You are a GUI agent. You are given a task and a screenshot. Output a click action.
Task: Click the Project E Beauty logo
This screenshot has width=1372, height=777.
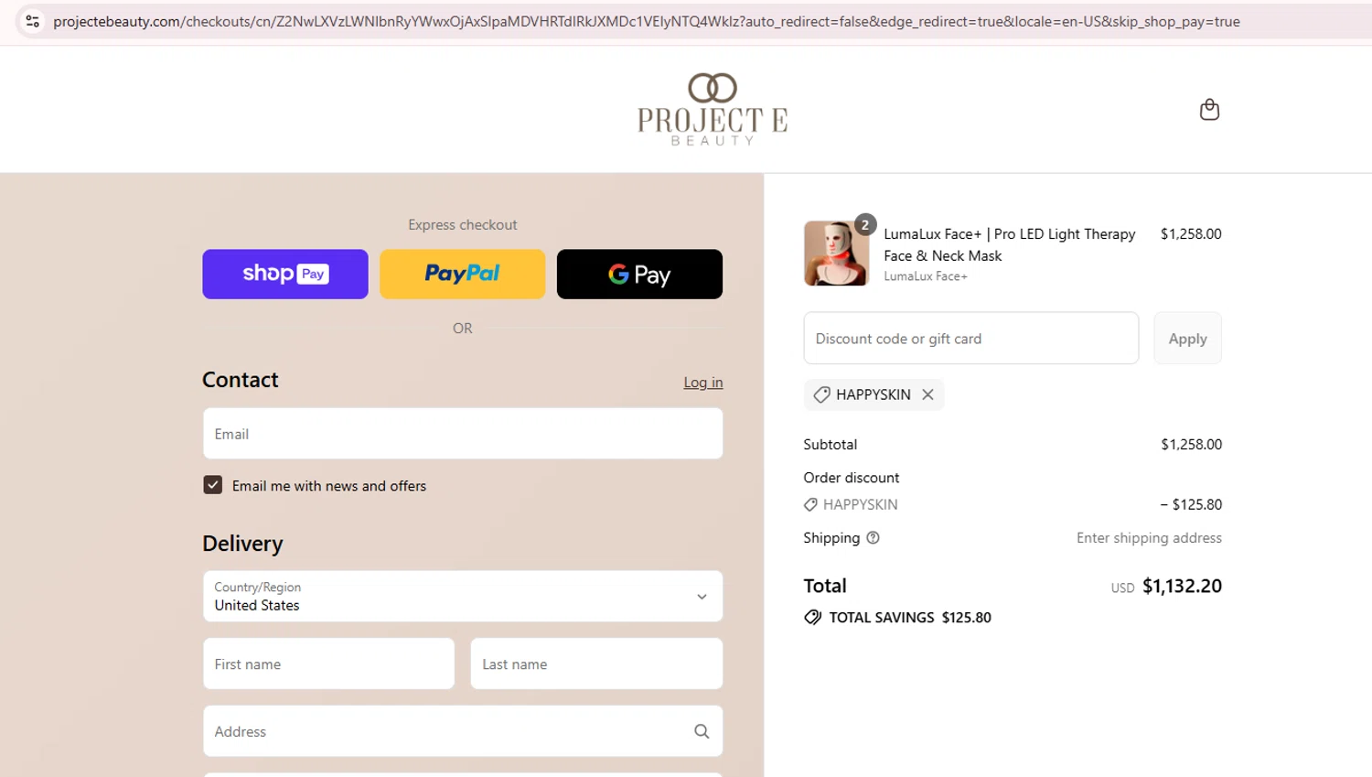coord(713,109)
